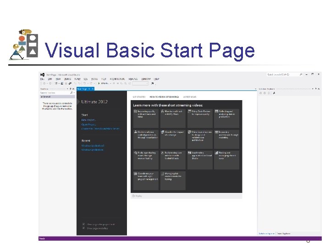The height and width of the screenshot is (248, 330).
Task: Close the Start Page tab
Action: pyautogui.click(x=93, y=89)
